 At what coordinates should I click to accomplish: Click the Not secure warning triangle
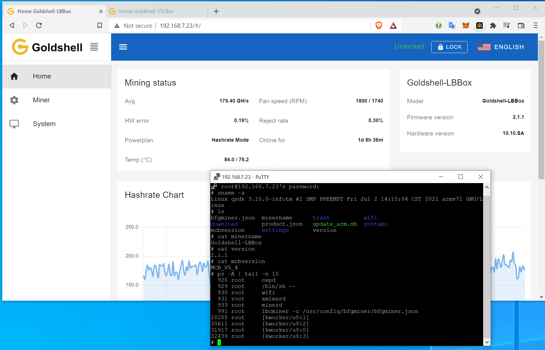pos(117,26)
